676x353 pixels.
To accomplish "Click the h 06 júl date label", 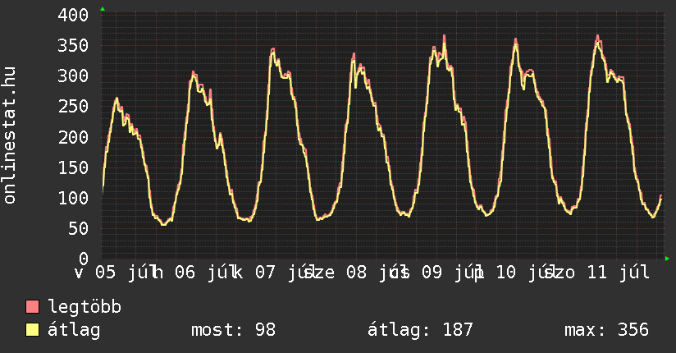I will click(191, 273).
